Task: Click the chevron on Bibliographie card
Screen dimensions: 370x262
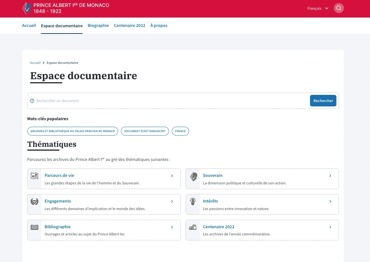Action: click(172, 227)
